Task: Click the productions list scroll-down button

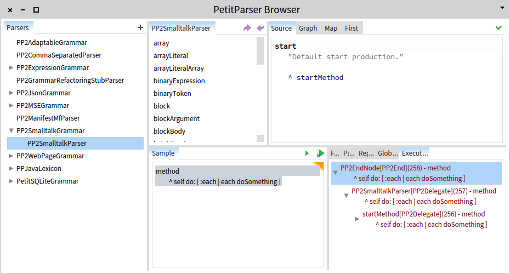Action: point(260,139)
